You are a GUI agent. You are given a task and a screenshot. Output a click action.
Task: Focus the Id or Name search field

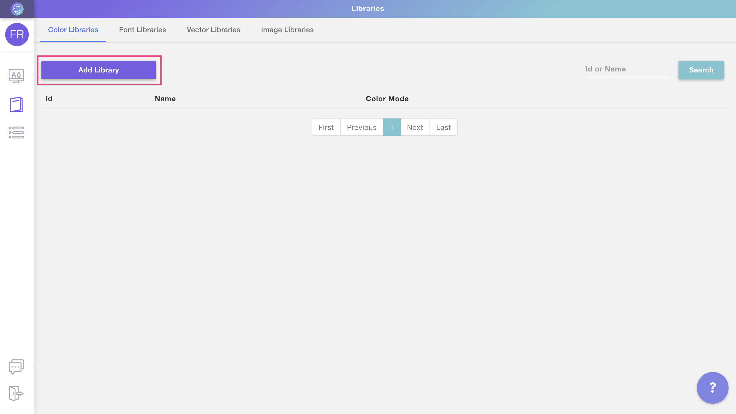627,69
